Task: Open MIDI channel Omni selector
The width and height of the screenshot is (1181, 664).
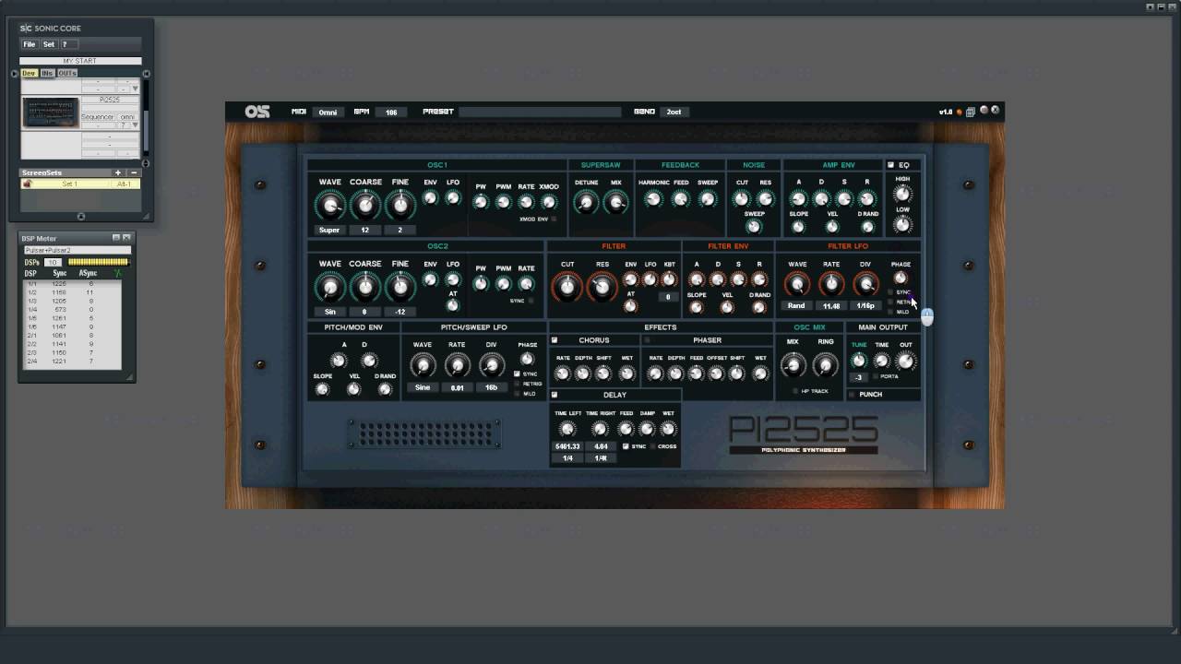Action: (328, 112)
